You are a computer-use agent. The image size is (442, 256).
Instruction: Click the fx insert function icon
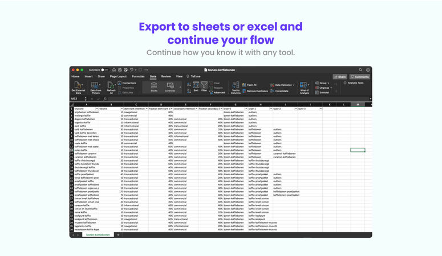click(x=105, y=99)
